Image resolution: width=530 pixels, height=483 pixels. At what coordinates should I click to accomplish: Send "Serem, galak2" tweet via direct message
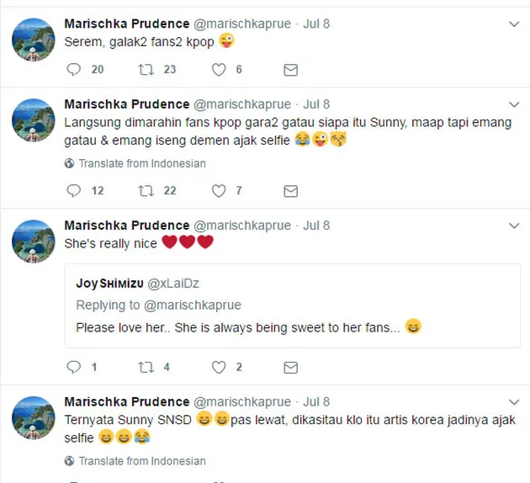(290, 70)
